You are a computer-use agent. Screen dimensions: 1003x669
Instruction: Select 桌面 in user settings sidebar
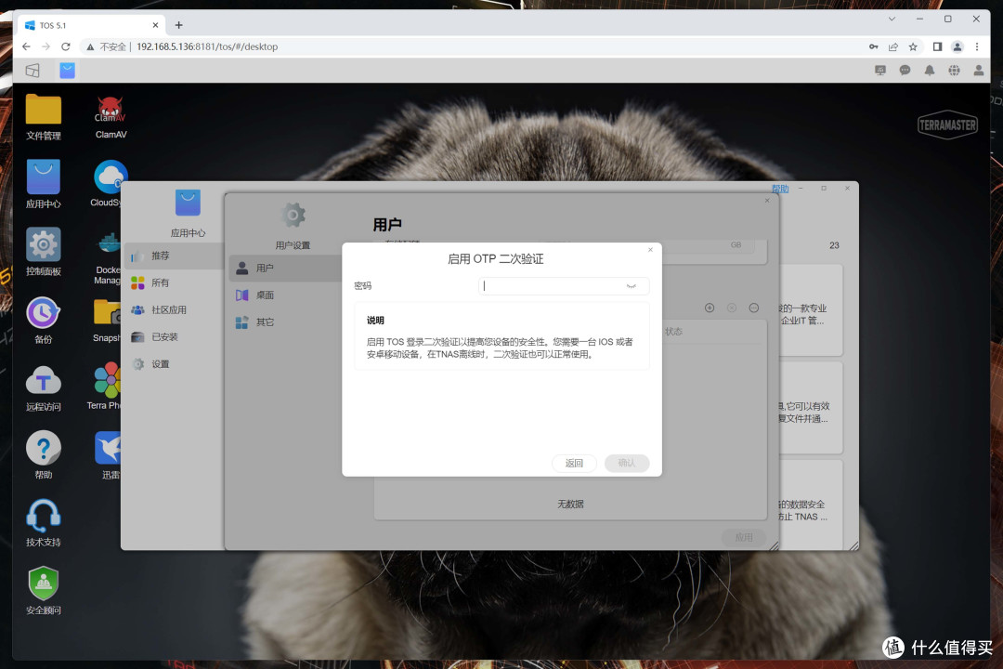point(285,295)
